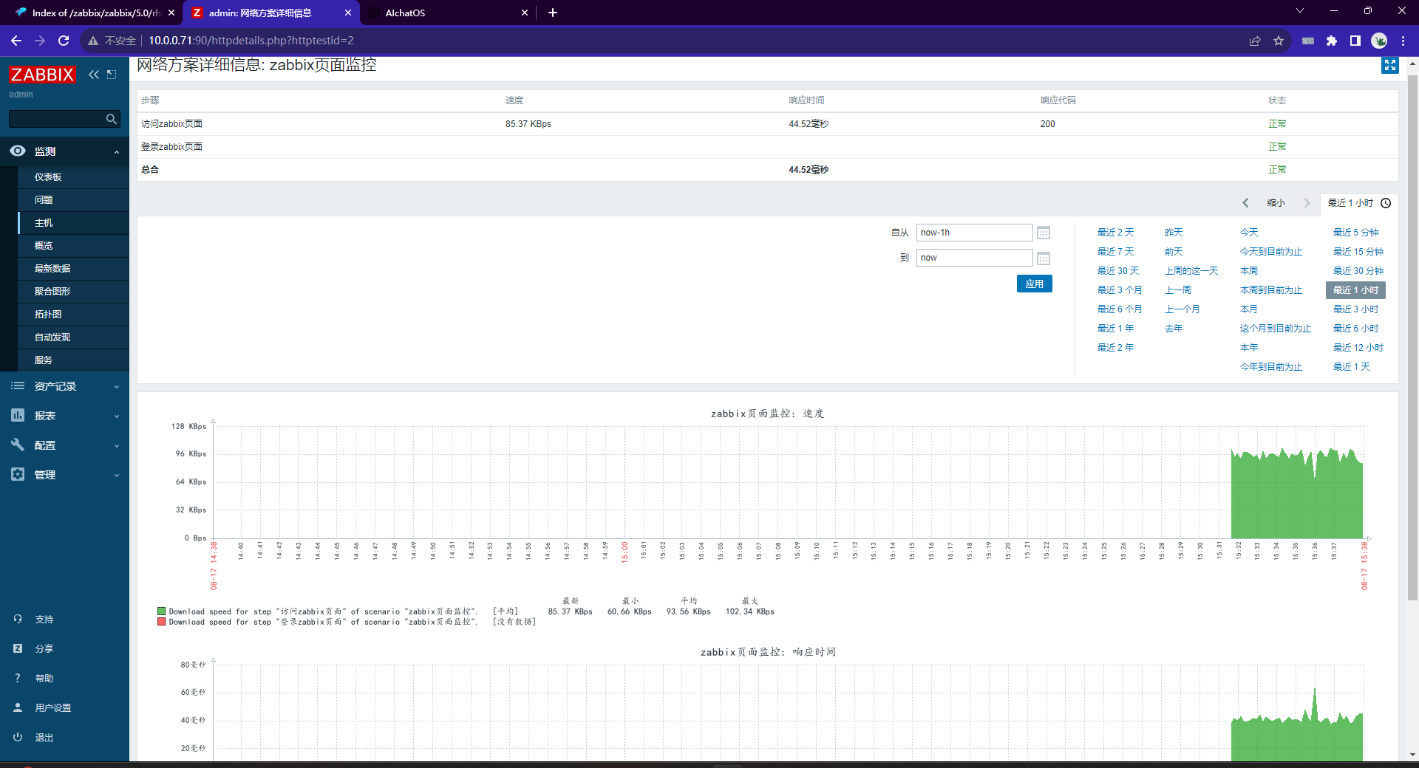This screenshot has height=768, width=1419.
Task: Click the support headset icon
Action: pos(18,619)
